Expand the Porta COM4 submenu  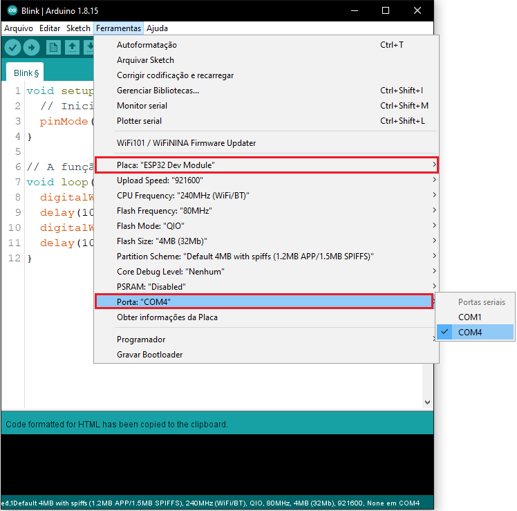coord(264,301)
